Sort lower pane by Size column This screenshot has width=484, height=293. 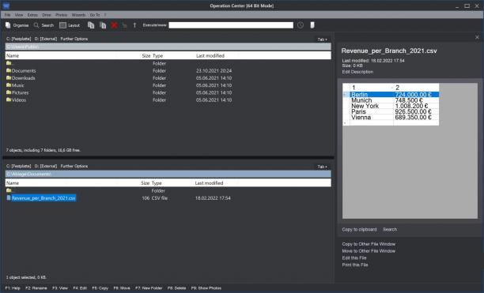click(x=145, y=183)
